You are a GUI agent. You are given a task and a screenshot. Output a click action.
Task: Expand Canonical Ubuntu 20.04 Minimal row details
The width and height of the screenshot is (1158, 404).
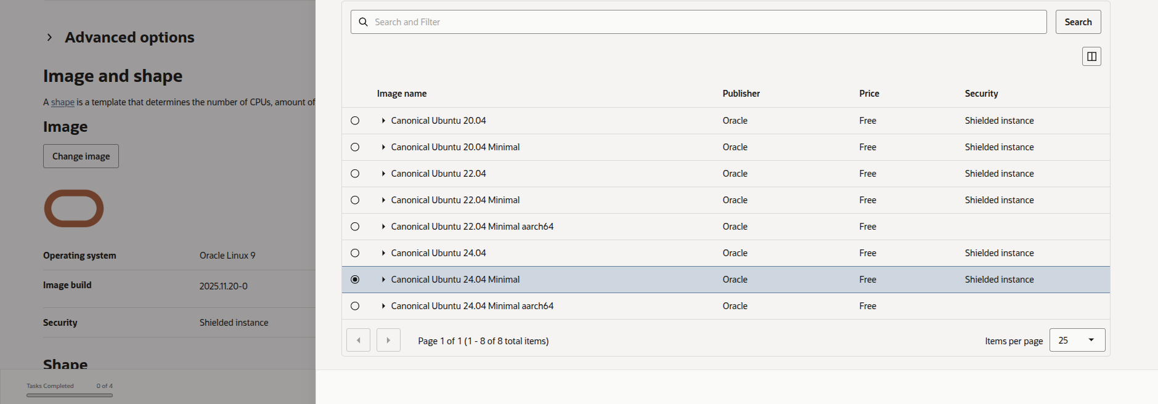(383, 147)
